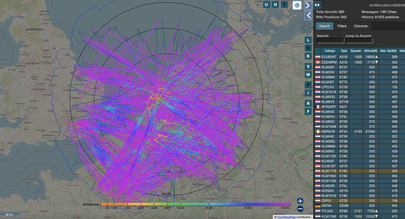Select aircraft row KLM50G

tap(360, 97)
